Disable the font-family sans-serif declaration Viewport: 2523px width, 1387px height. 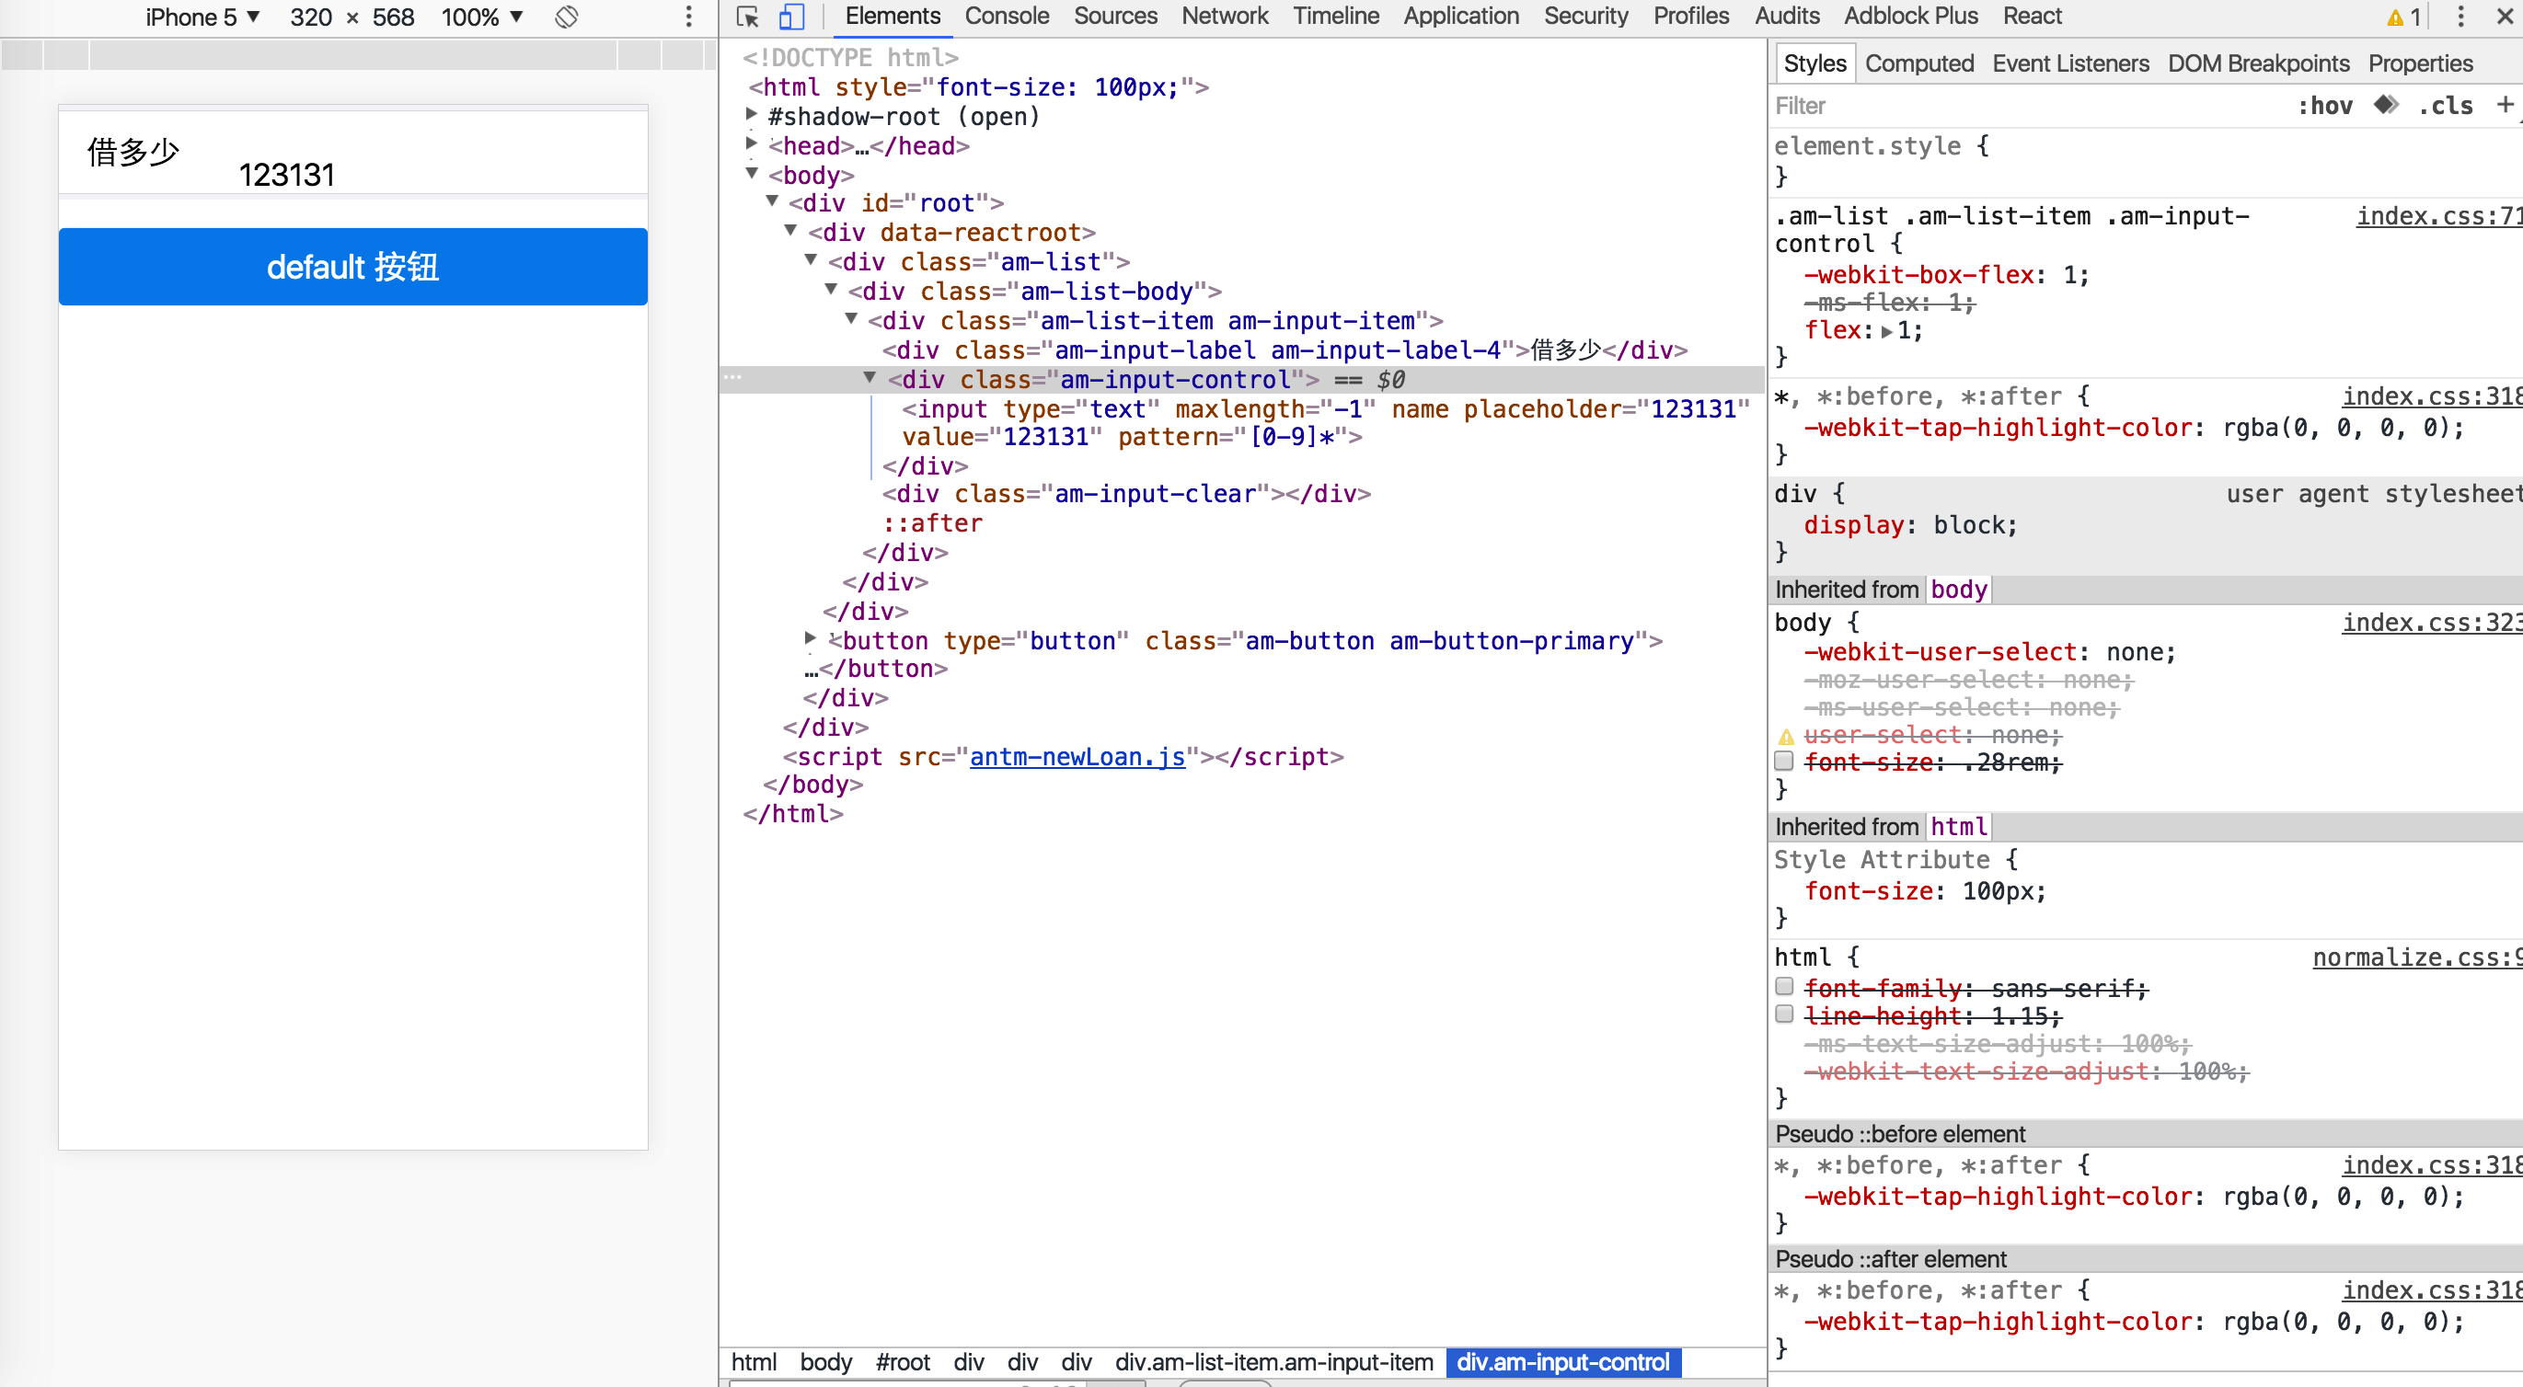(x=1784, y=987)
